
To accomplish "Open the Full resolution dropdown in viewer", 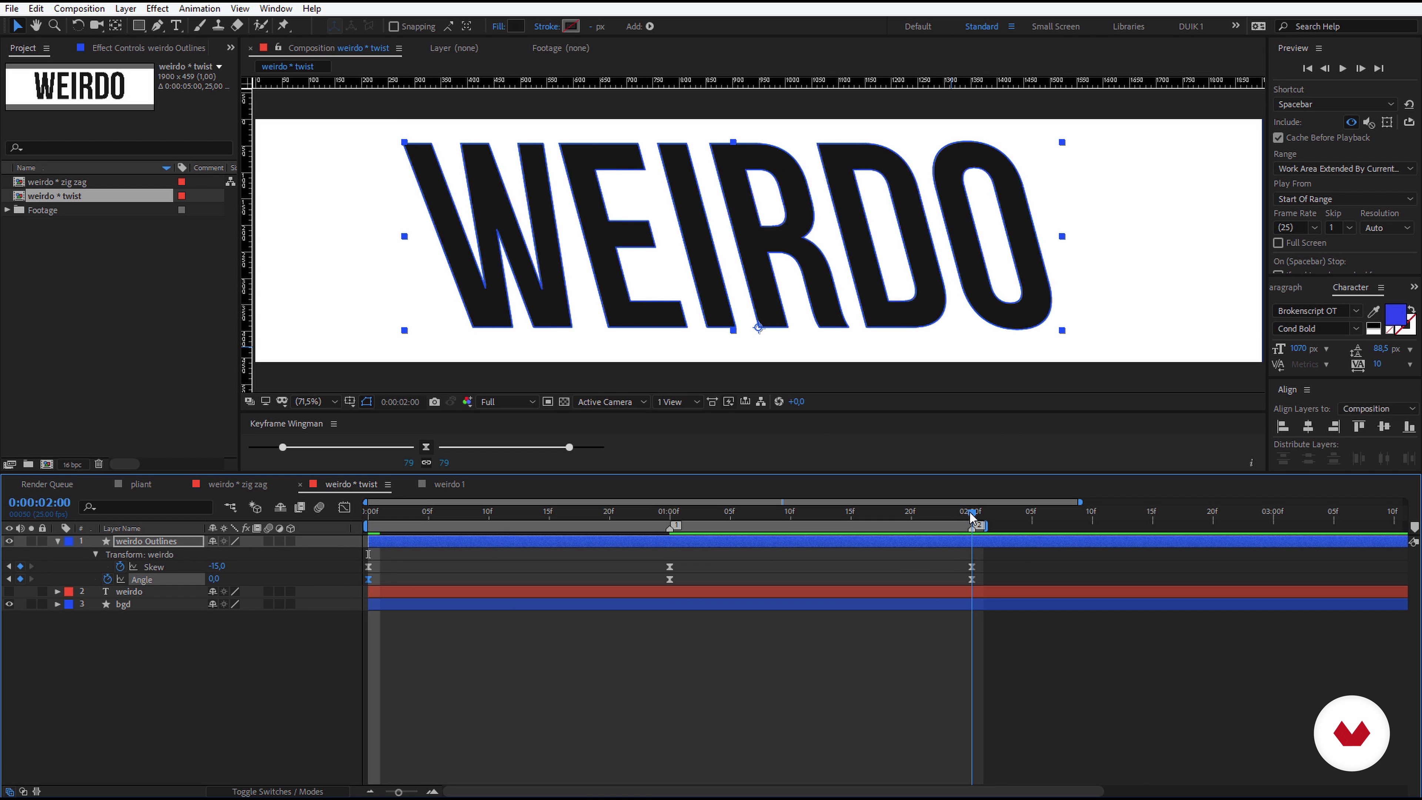I will click(508, 402).
